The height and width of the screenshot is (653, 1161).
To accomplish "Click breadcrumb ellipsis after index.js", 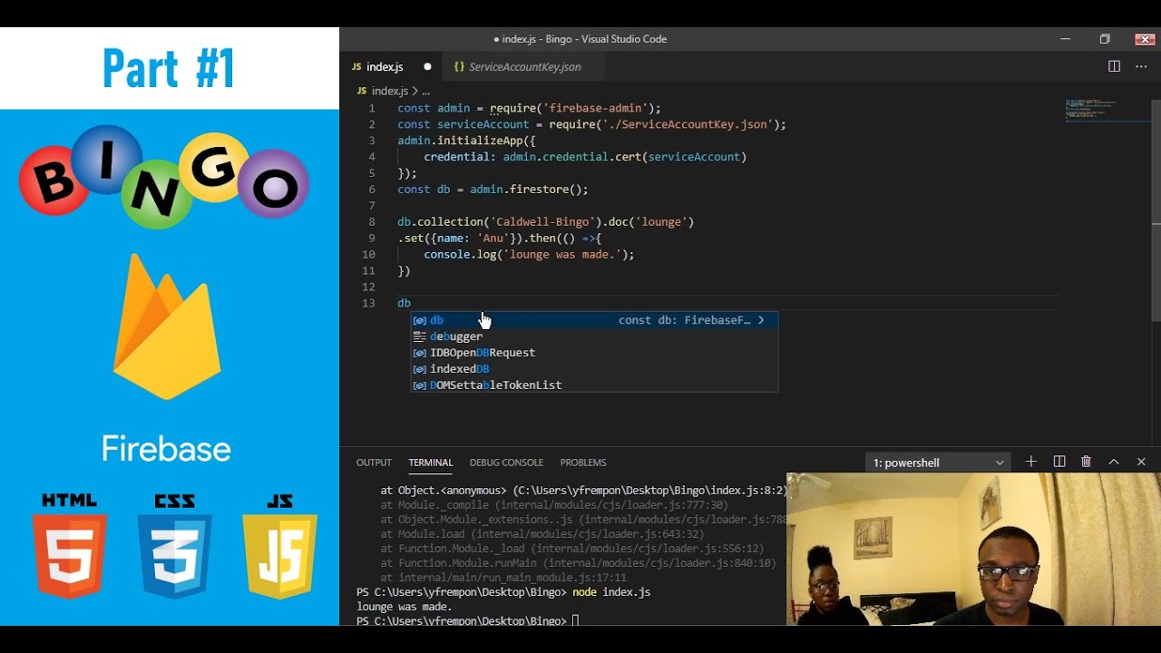I will point(425,91).
